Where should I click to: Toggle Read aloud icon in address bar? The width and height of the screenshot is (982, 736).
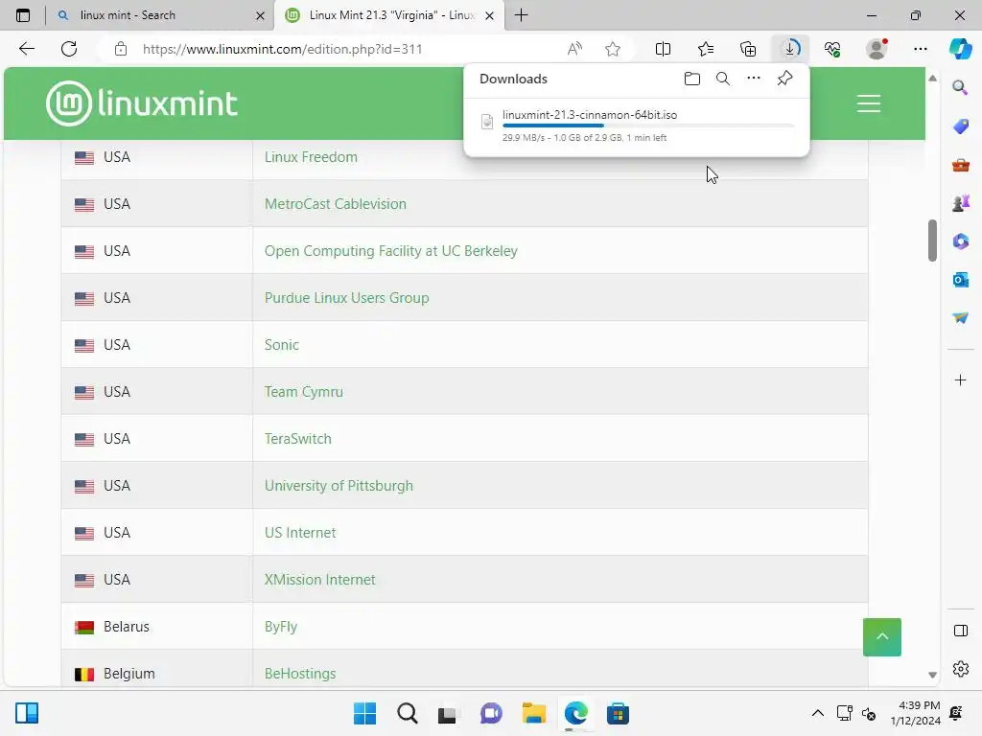[574, 49]
